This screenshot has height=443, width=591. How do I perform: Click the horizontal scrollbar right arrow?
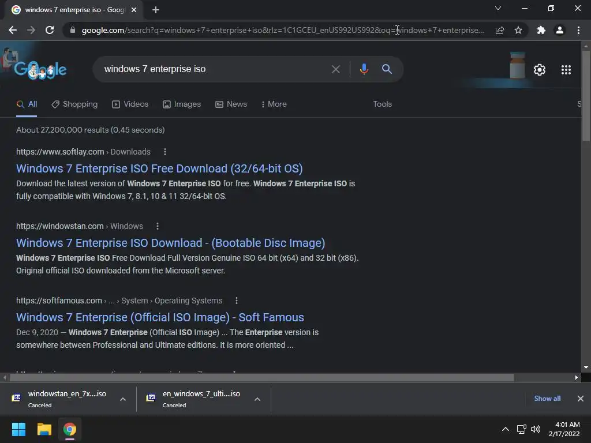[577, 377]
